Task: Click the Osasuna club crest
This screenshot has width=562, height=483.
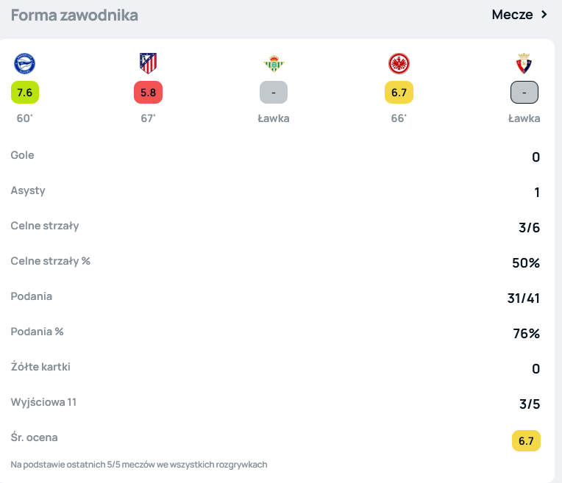Action: (524, 64)
